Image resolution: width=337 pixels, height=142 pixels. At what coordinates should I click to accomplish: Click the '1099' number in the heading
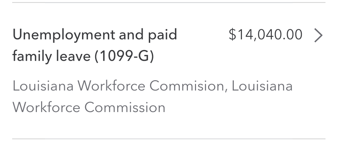point(115,56)
